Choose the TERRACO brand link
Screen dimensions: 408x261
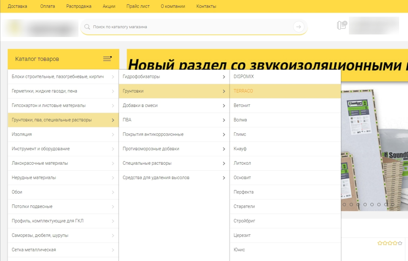pos(243,91)
